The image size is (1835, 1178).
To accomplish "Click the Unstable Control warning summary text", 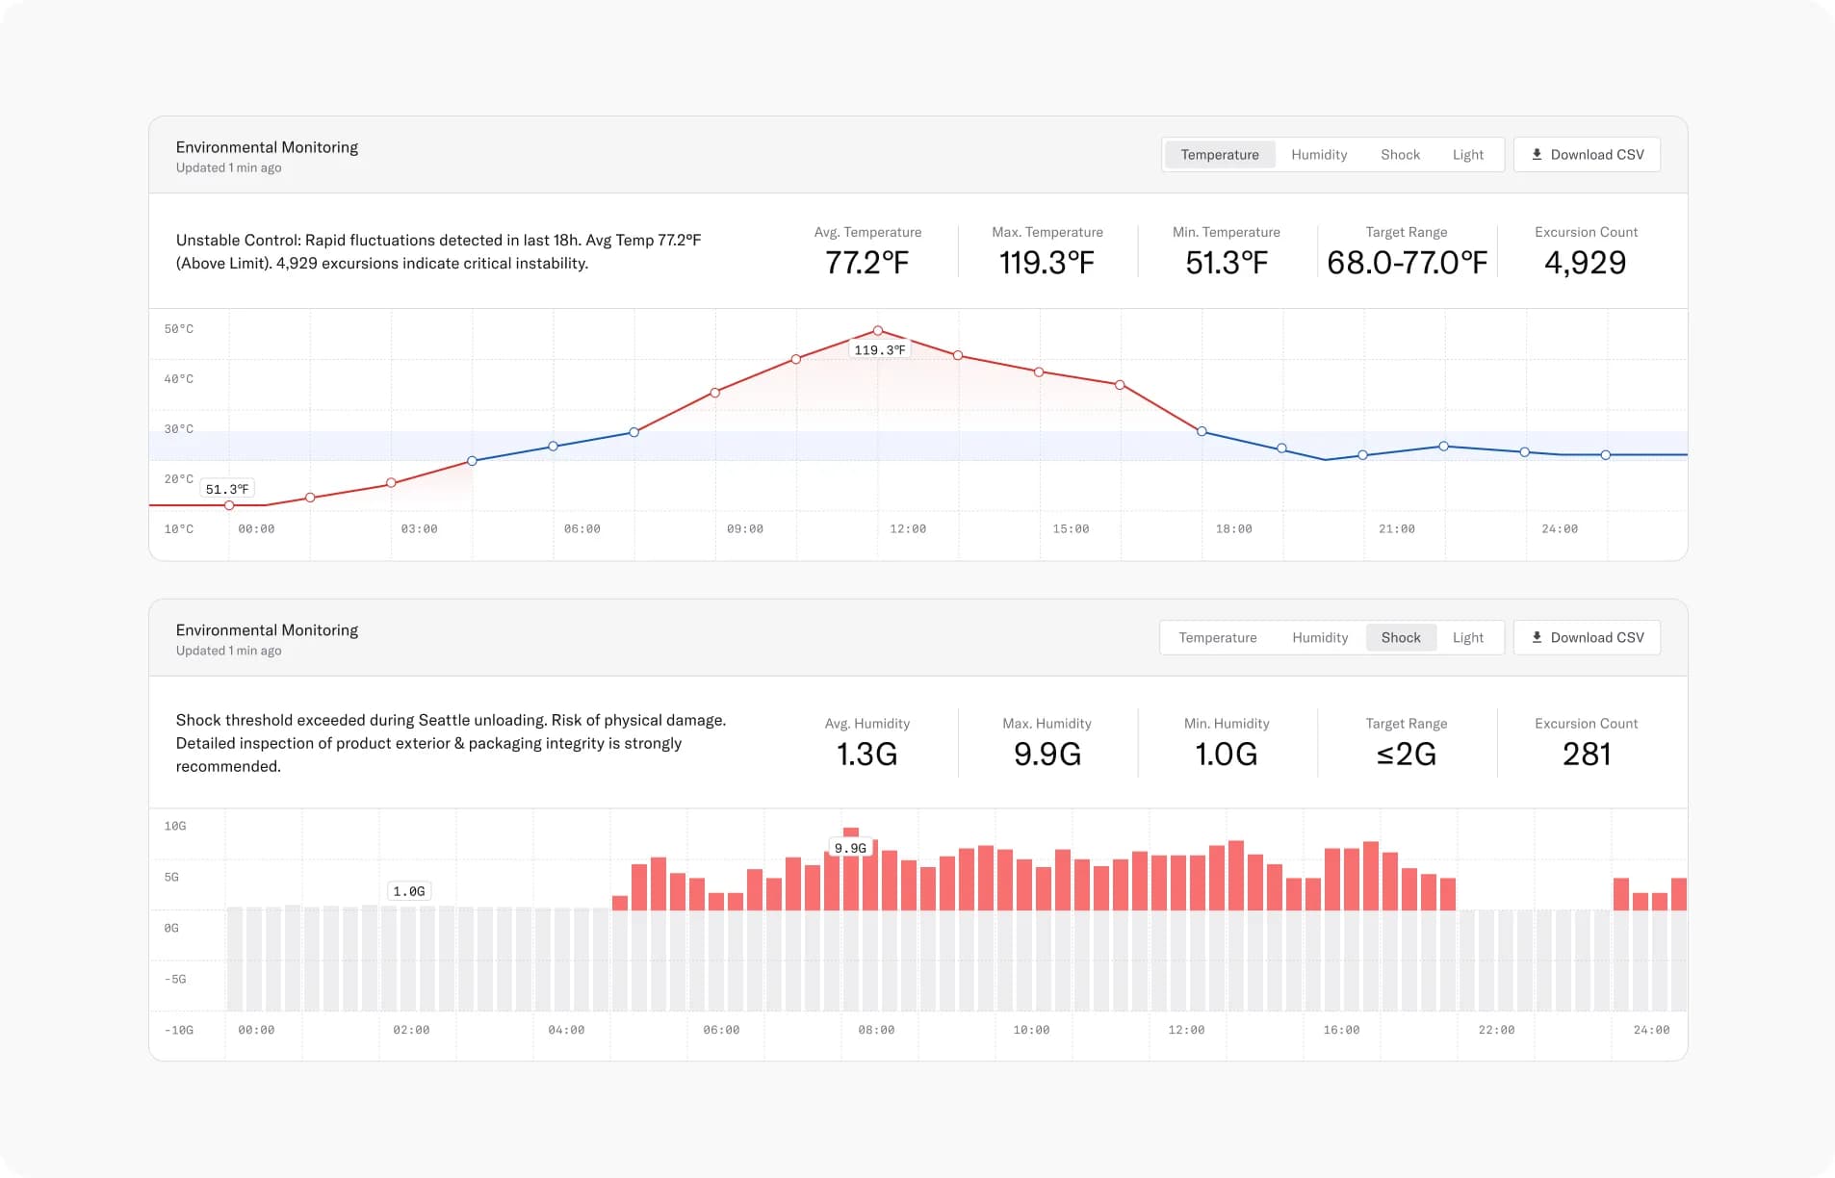I will pos(438,252).
